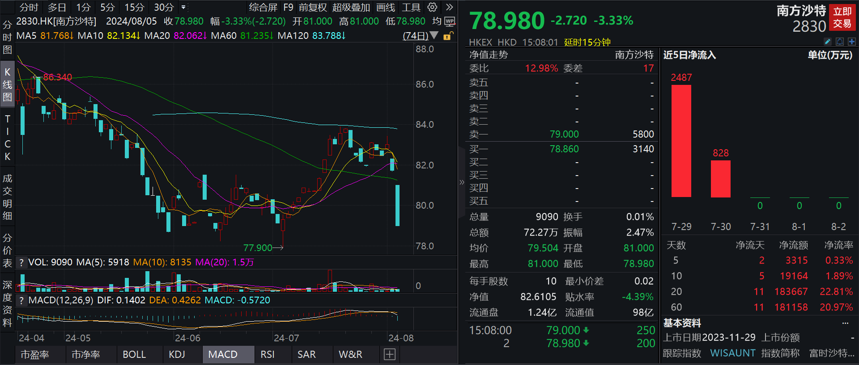Switch indicator to 市盈率

point(35,354)
